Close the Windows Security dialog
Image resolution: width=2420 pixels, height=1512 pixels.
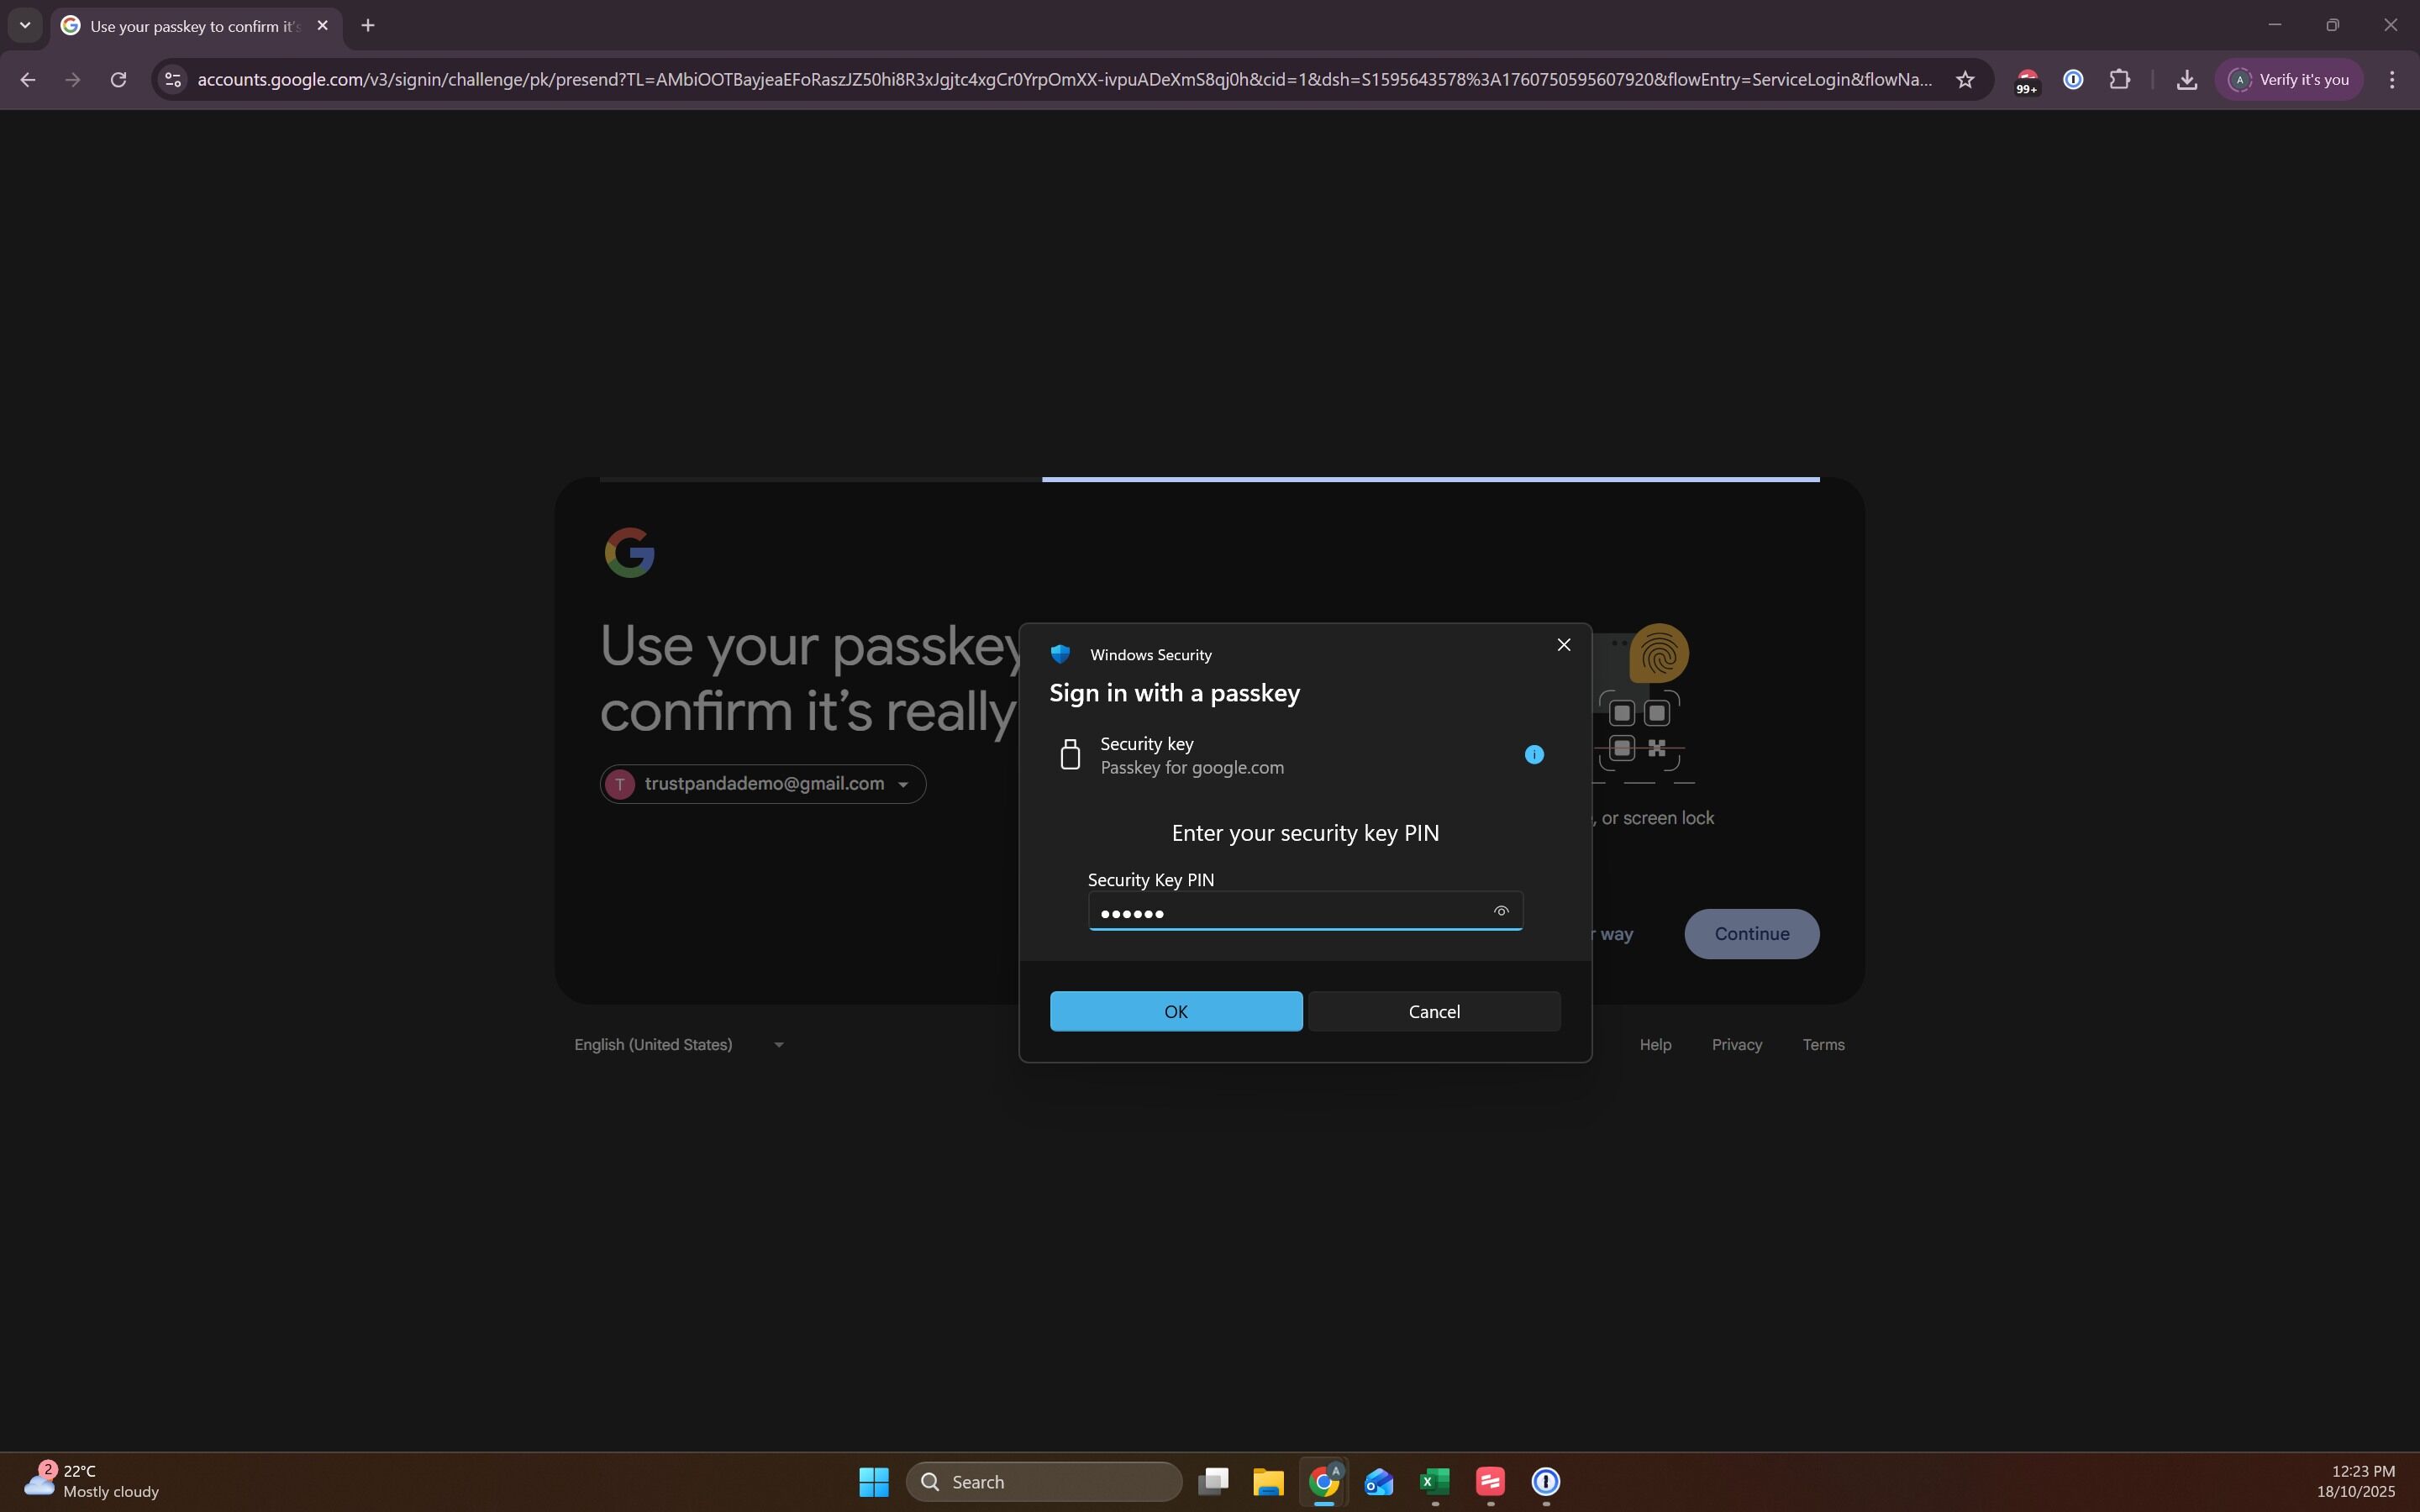(x=1564, y=645)
